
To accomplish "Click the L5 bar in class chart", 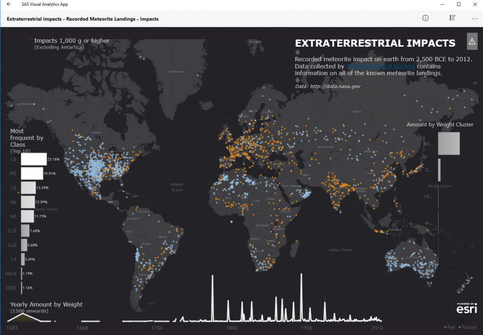I will 28,188.
